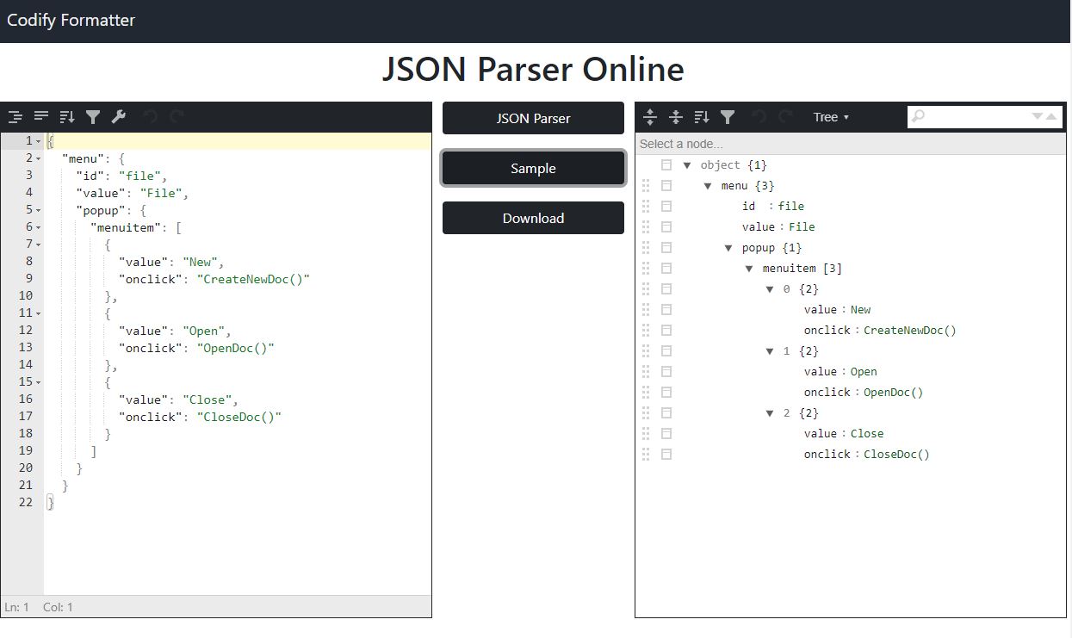Collapse the popup fold arrow on line 5
This screenshot has width=1072, height=638.
pyautogui.click(x=38, y=209)
